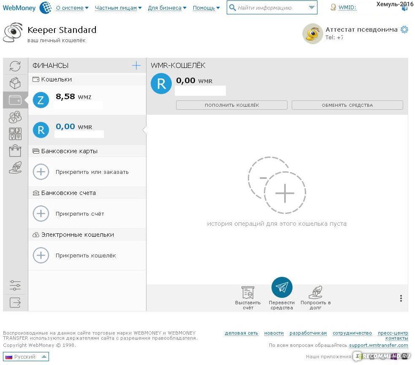Open the Русский language selector
The height and width of the screenshot is (365, 415).
coord(26,357)
